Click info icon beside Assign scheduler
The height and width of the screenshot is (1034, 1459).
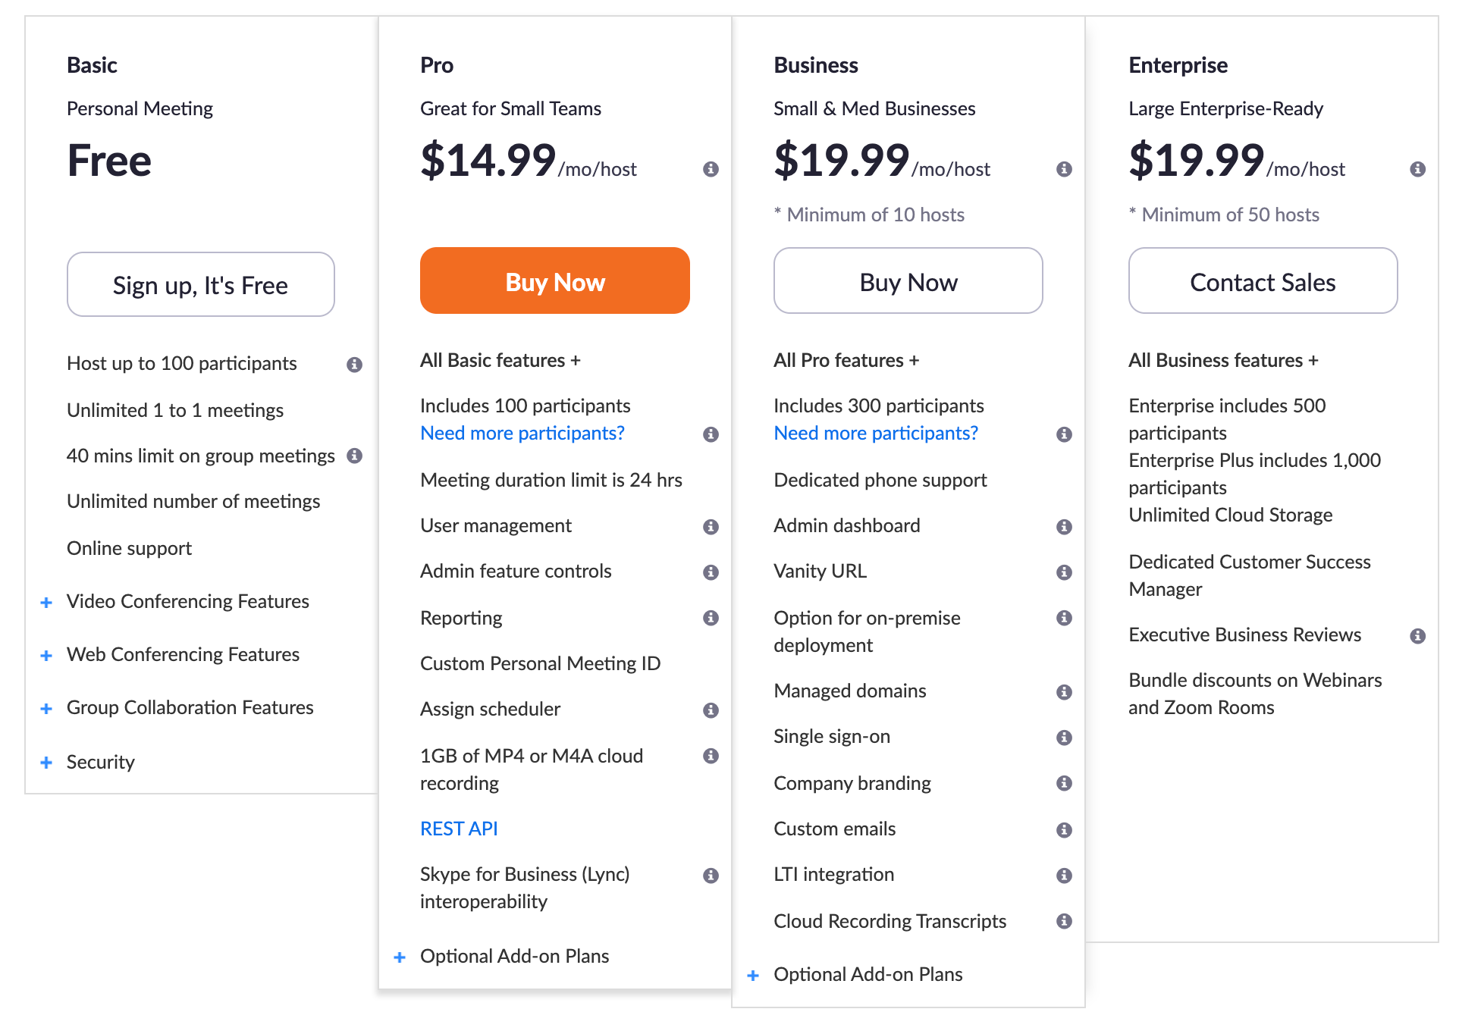point(711,710)
